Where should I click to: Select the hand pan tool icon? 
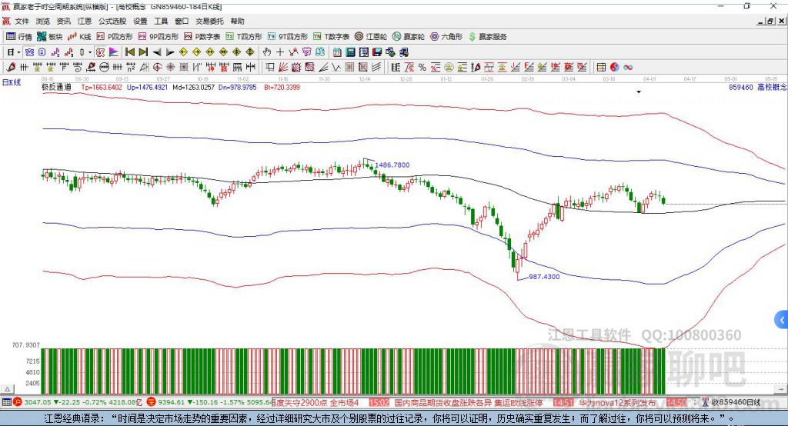266,52
